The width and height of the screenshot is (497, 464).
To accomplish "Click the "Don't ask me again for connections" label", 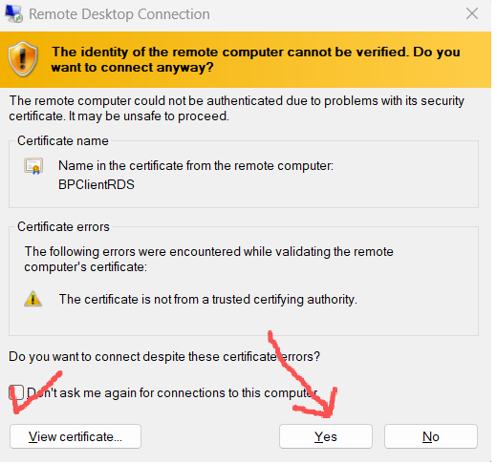I will click(x=172, y=392).
